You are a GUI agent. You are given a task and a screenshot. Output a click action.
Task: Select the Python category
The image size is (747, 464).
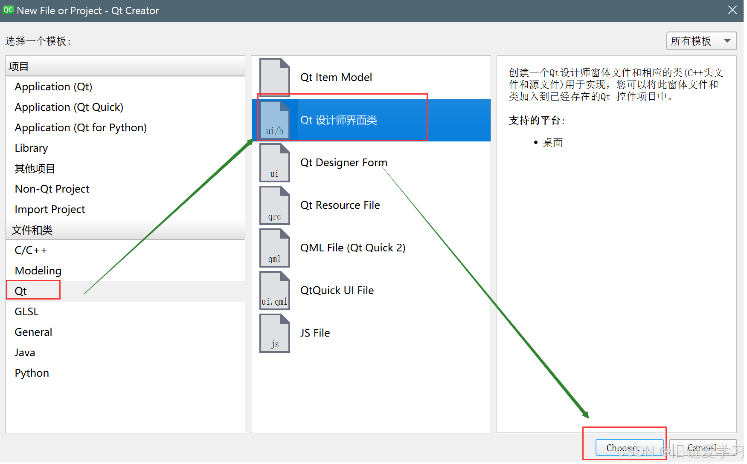[125, 373]
